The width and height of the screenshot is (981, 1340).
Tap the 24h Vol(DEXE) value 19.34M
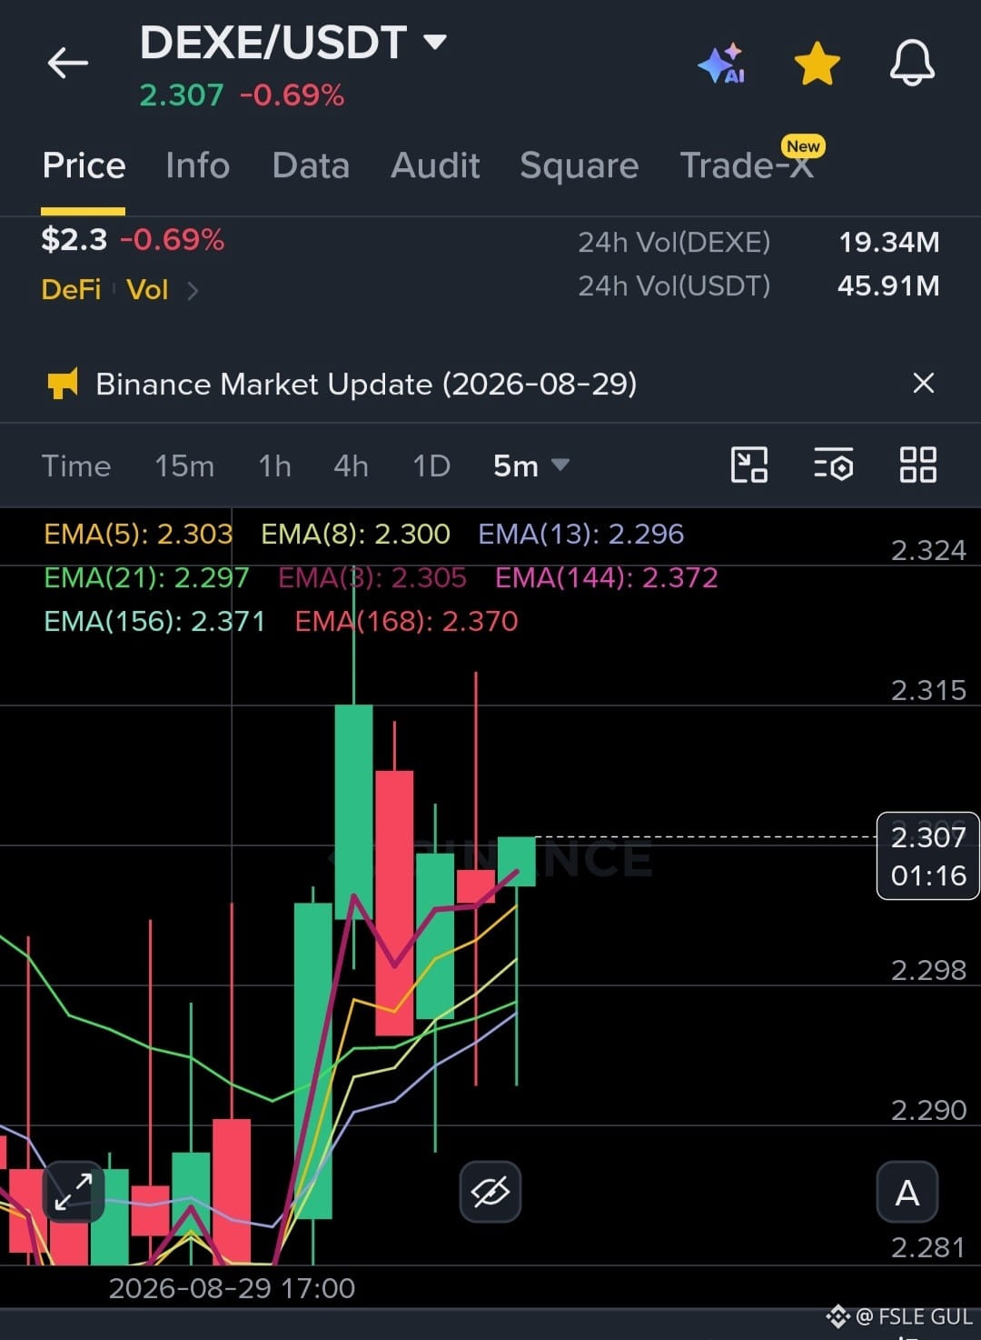[x=888, y=242]
